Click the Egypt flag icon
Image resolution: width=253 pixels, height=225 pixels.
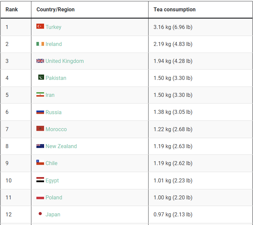click(40, 180)
